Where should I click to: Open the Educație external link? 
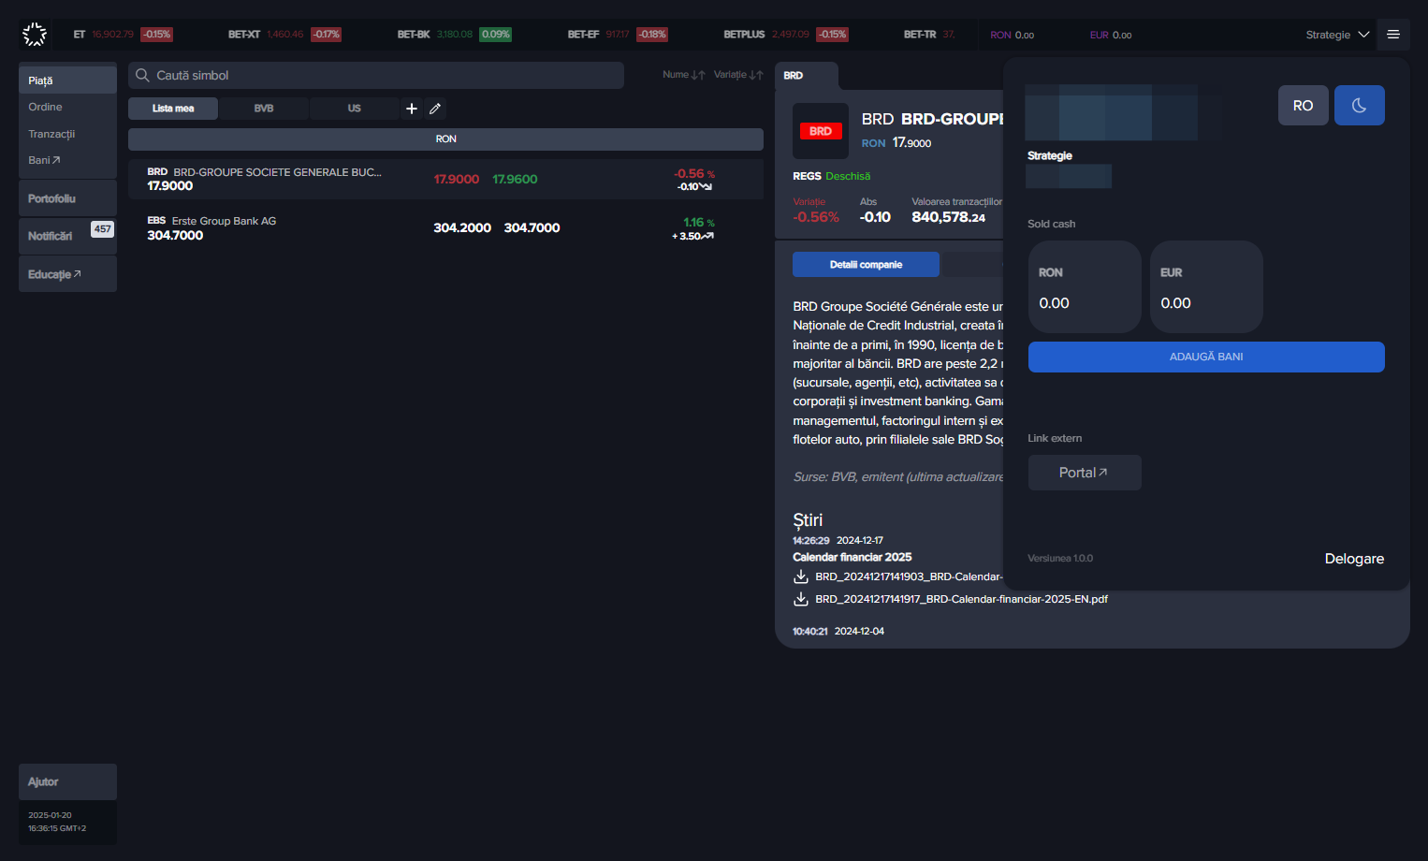(x=67, y=274)
